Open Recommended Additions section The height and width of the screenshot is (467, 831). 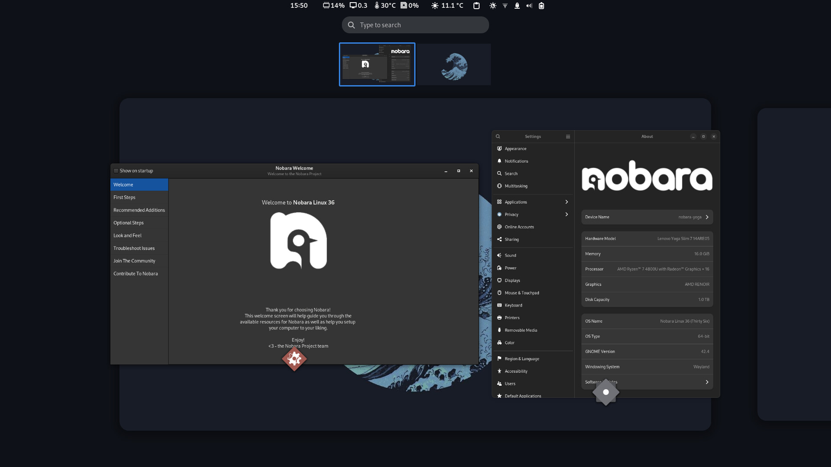[x=139, y=210]
